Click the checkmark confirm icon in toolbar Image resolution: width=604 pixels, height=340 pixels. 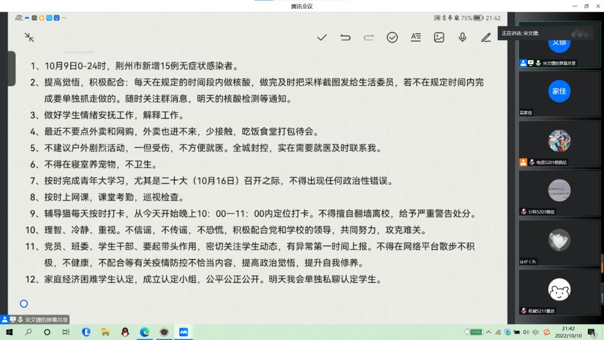[x=322, y=37]
